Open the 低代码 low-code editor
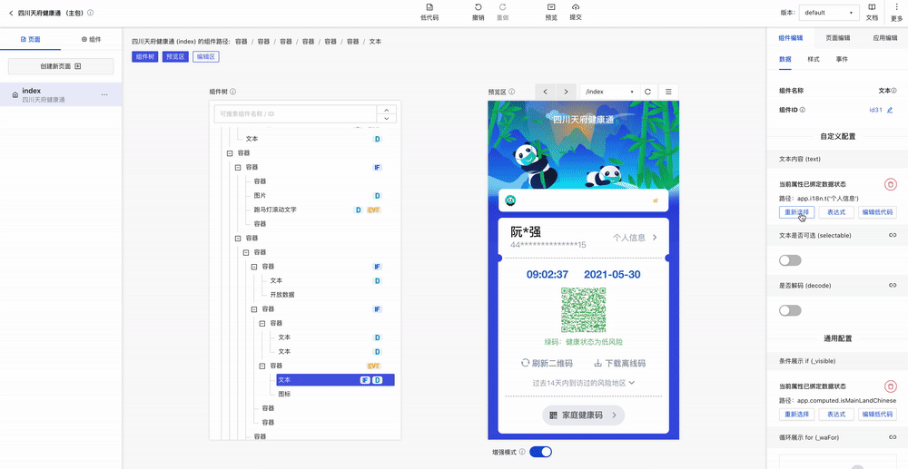Image resolution: width=908 pixels, height=469 pixels. [429, 12]
